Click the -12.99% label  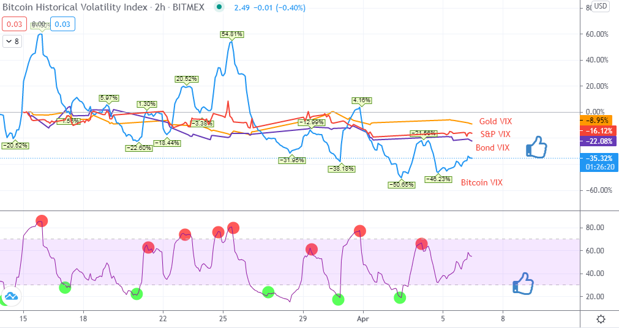tap(312, 122)
